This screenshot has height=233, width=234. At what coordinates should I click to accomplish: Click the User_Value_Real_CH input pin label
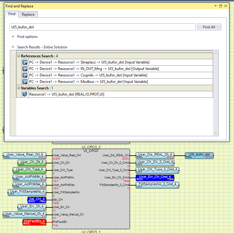pyautogui.click(x=67, y=155)
